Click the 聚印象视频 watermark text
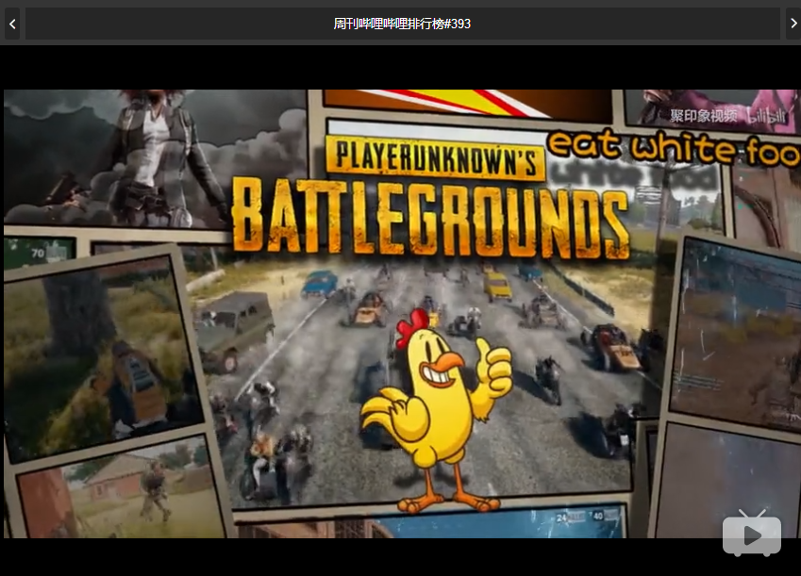801x576 pixels. pyautogui.click(x=703, y=116)
